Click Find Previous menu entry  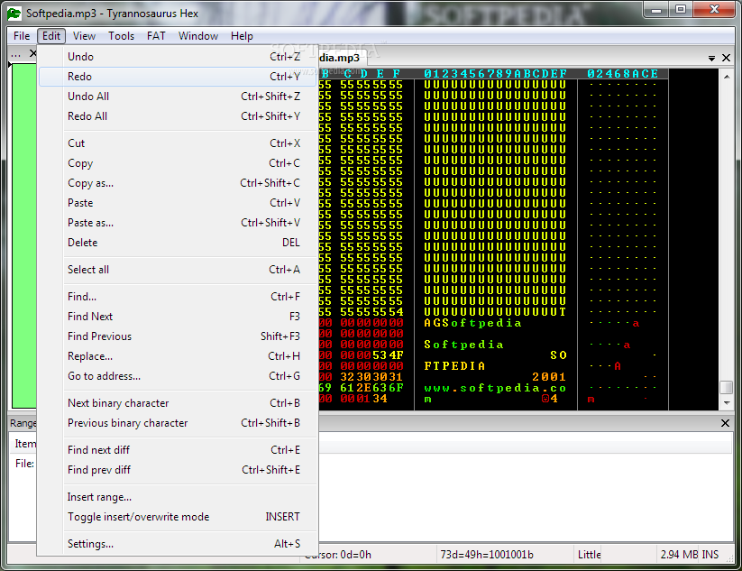[x=178, y=336]
